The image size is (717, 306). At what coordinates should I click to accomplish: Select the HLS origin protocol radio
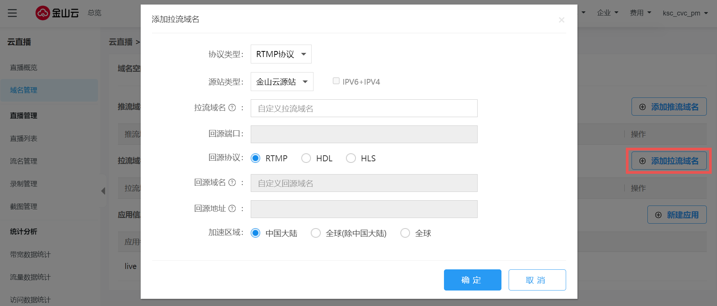click(x=351, y=158)
